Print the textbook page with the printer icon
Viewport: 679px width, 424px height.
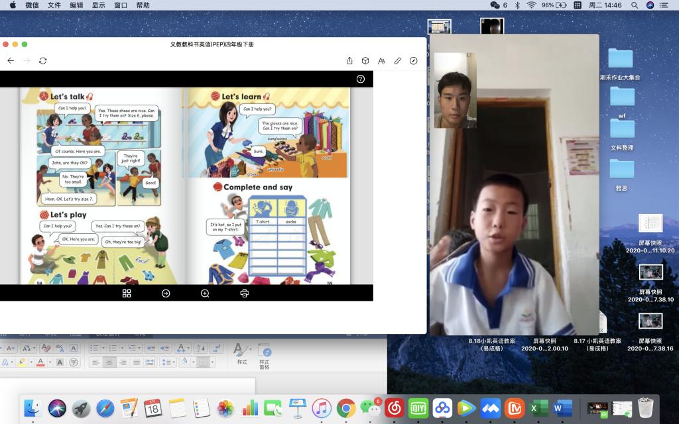(244, 293)
